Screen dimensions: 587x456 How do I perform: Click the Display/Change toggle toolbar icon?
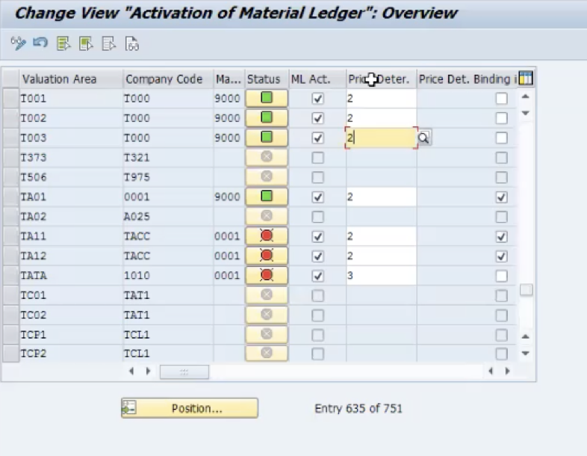coord(18,43)
